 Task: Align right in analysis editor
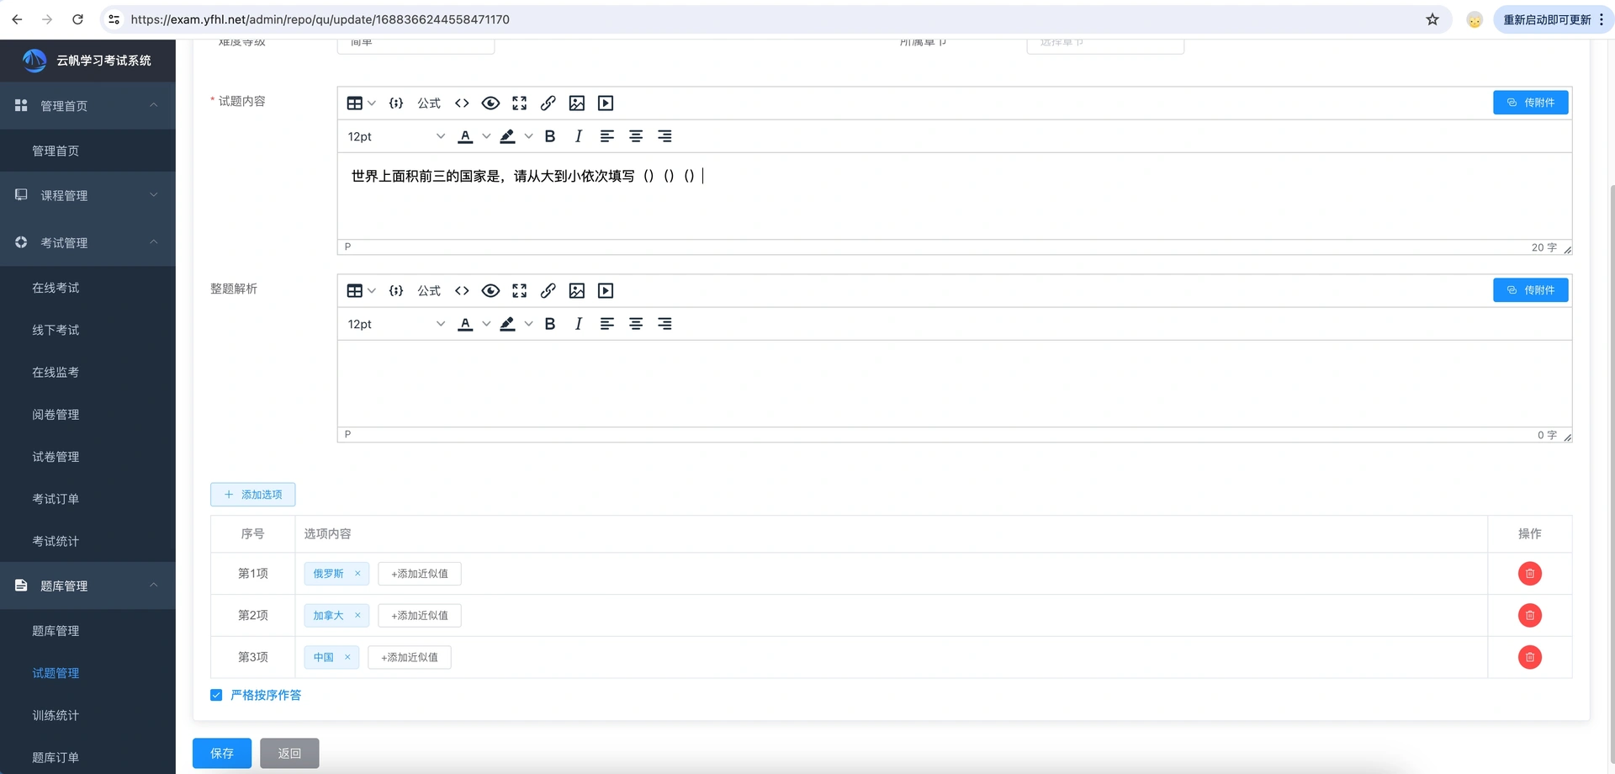click(x=664, y=323)
